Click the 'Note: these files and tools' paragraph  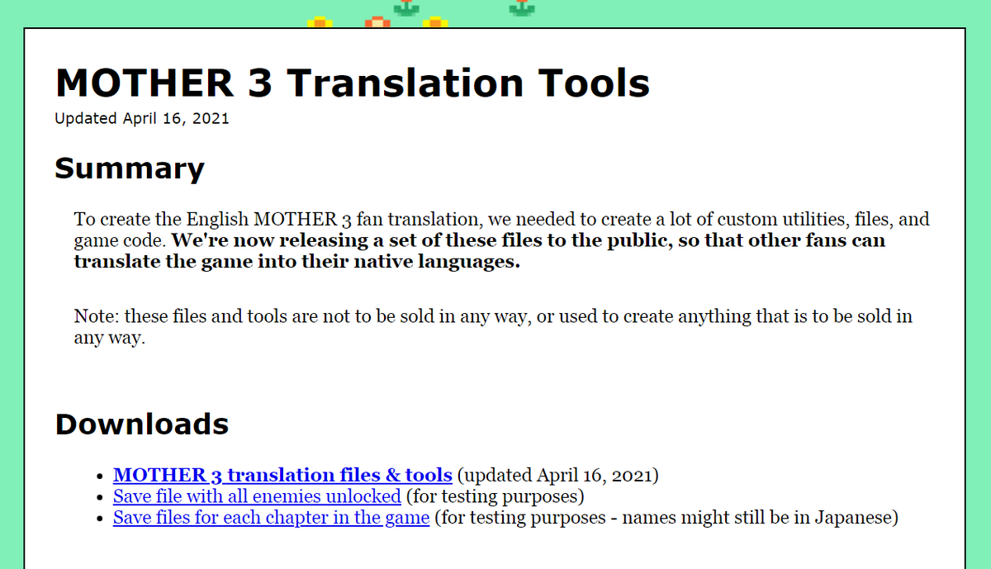point(493,327)
